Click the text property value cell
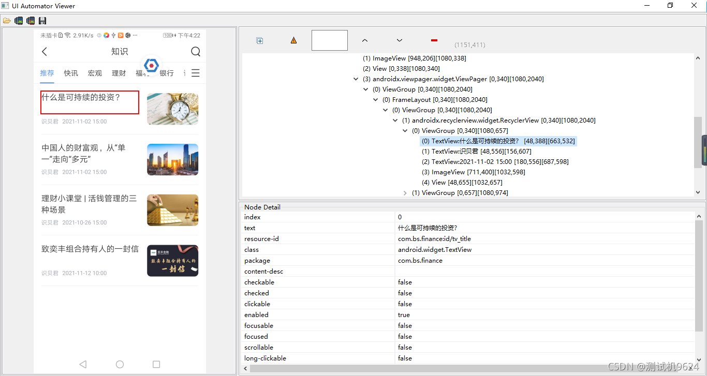 [x=545, y=228]
